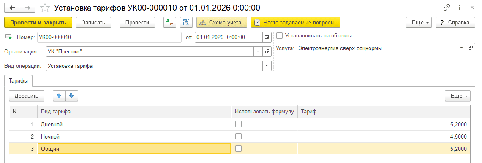Select the Ночной tariff cell

pos(134,136)
